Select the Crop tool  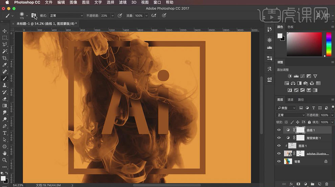coord(5,58)
